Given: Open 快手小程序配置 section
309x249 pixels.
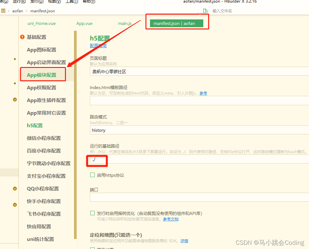Looking at the screenshot, I should click(x=44, y=201).
